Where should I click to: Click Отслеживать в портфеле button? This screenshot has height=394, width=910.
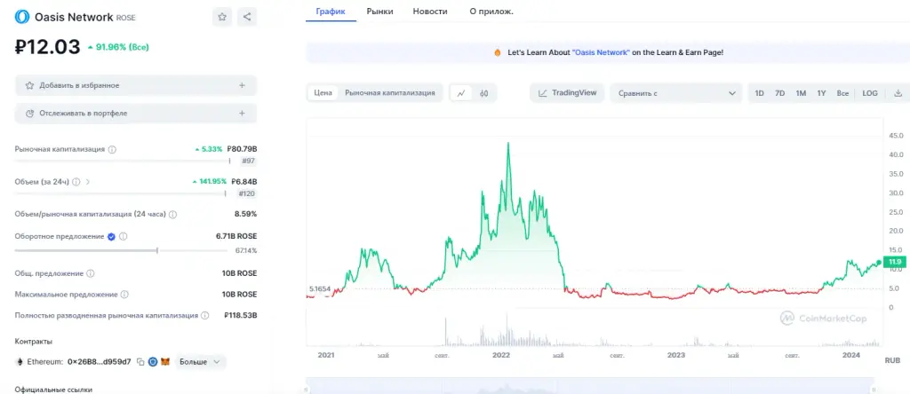136,113
